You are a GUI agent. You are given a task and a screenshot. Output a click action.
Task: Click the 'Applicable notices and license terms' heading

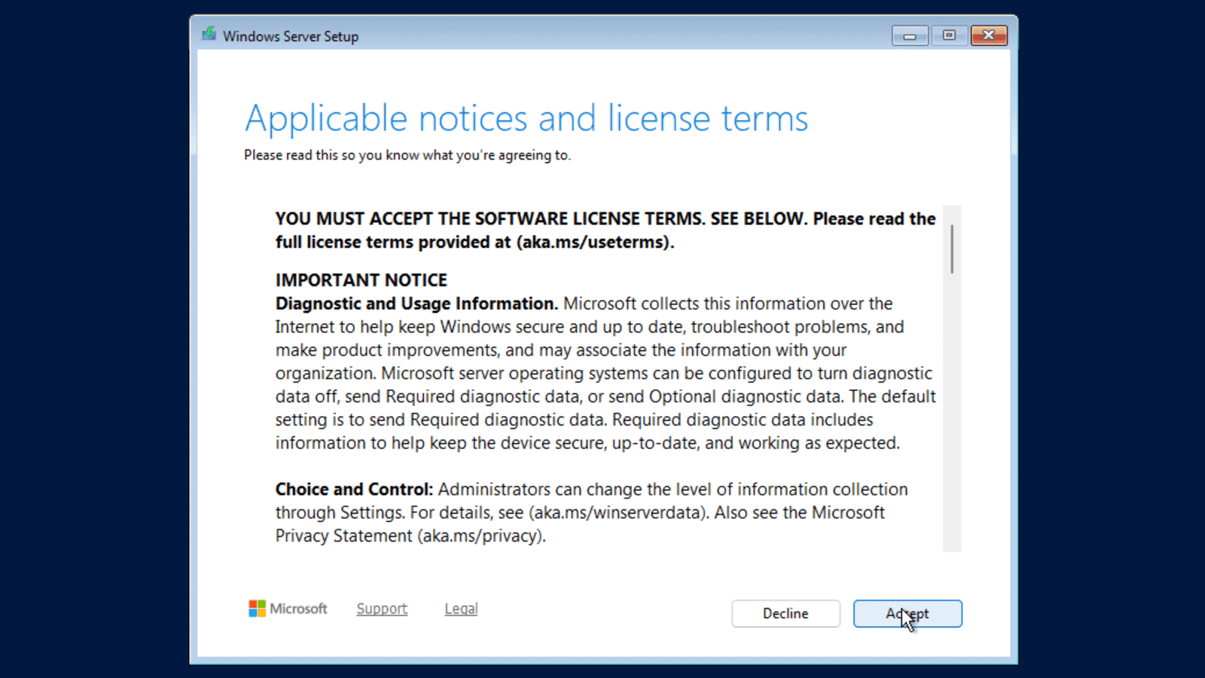click(x=526, y=119)
